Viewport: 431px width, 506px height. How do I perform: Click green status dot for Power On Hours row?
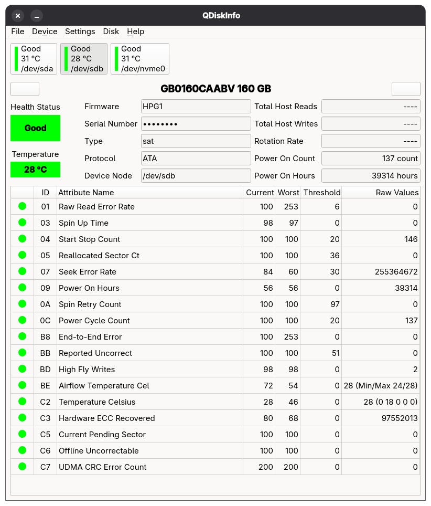pos(22,288)
